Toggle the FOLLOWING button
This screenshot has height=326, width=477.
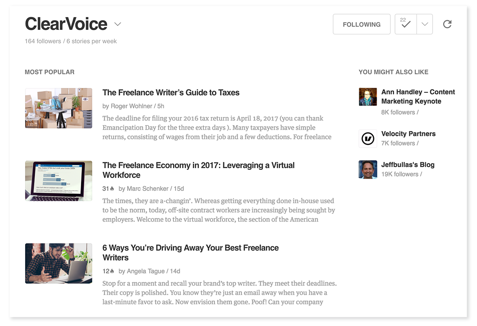[x=361, y=24]
